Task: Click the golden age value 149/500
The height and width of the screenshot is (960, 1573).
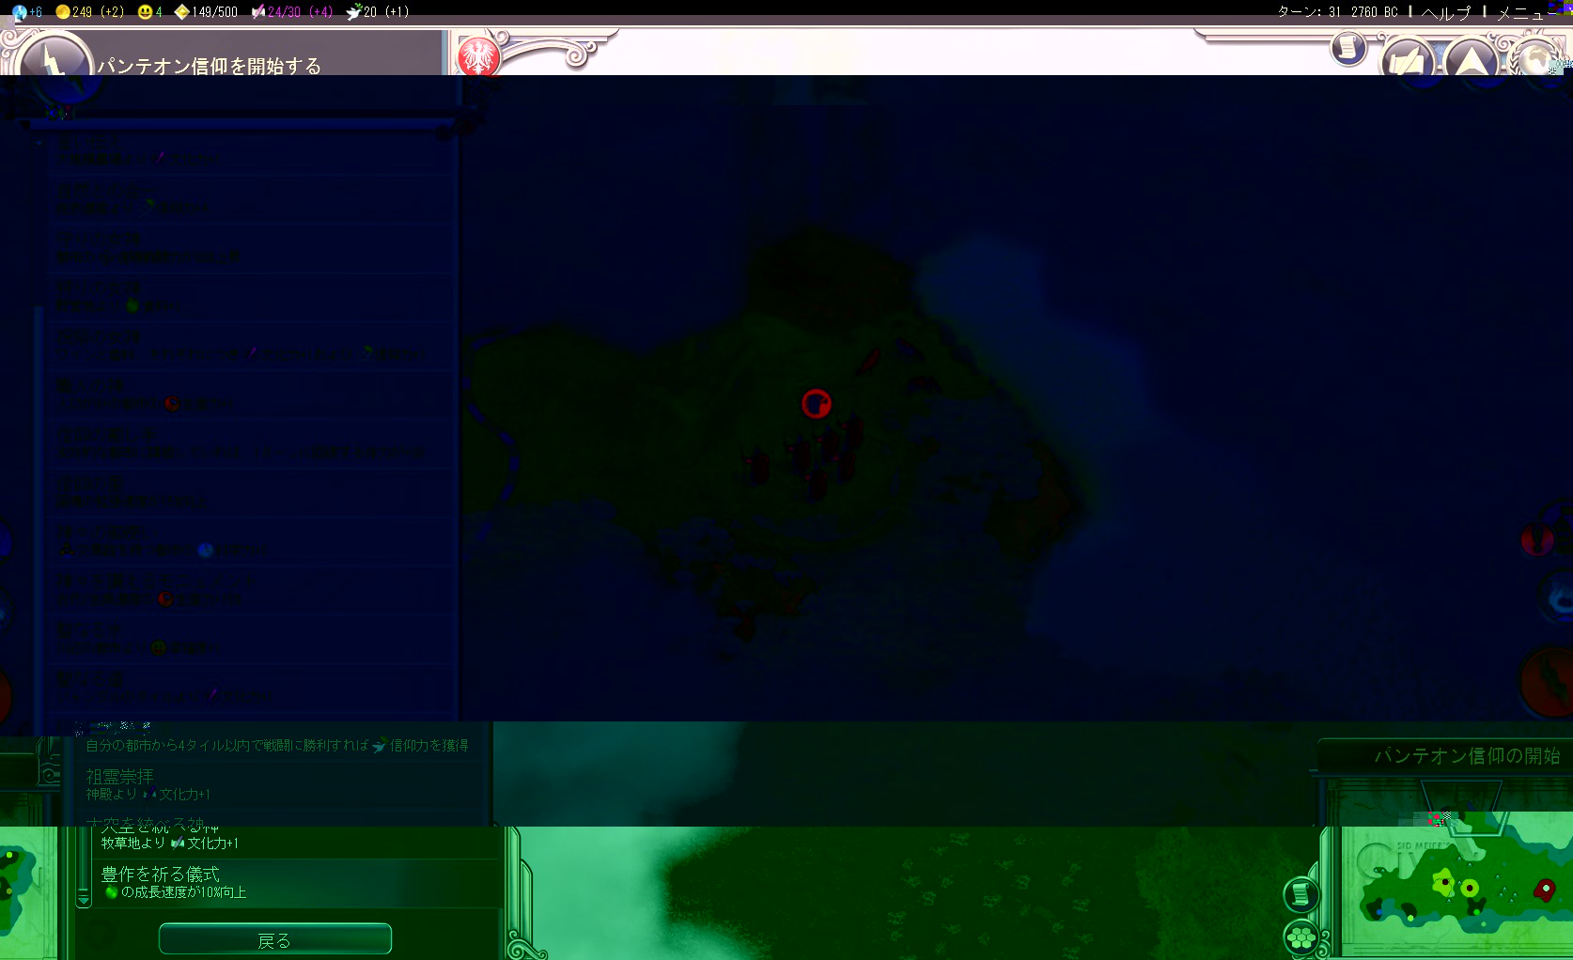Action: pos(214,12)
